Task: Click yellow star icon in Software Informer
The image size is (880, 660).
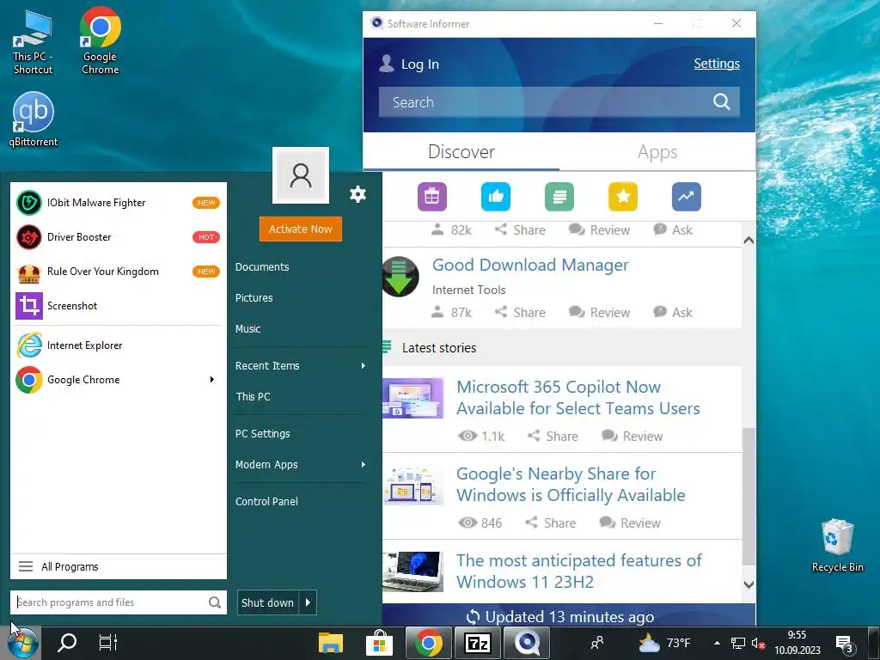Action: pyautogui.click(x=623, y=197)
